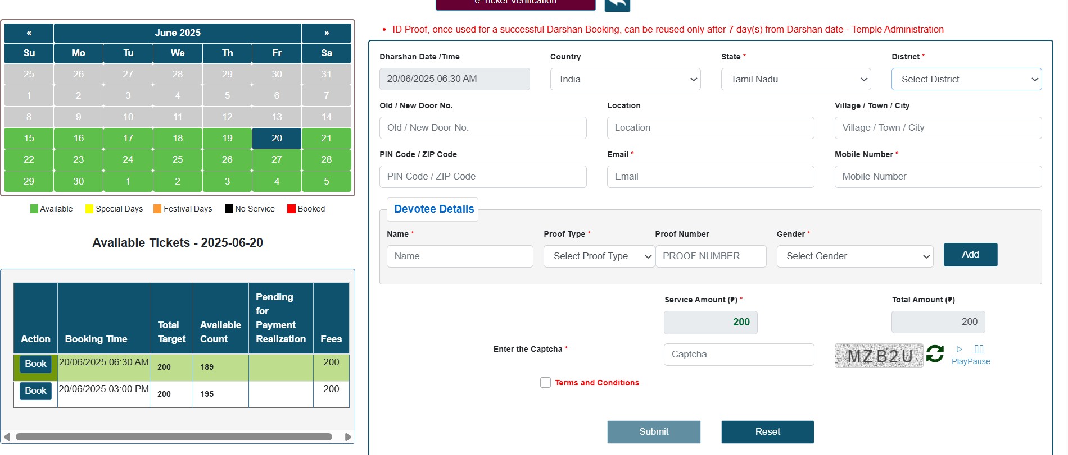
Task: Choose an option in Select Gender dropdown
Action: point(854,256)
